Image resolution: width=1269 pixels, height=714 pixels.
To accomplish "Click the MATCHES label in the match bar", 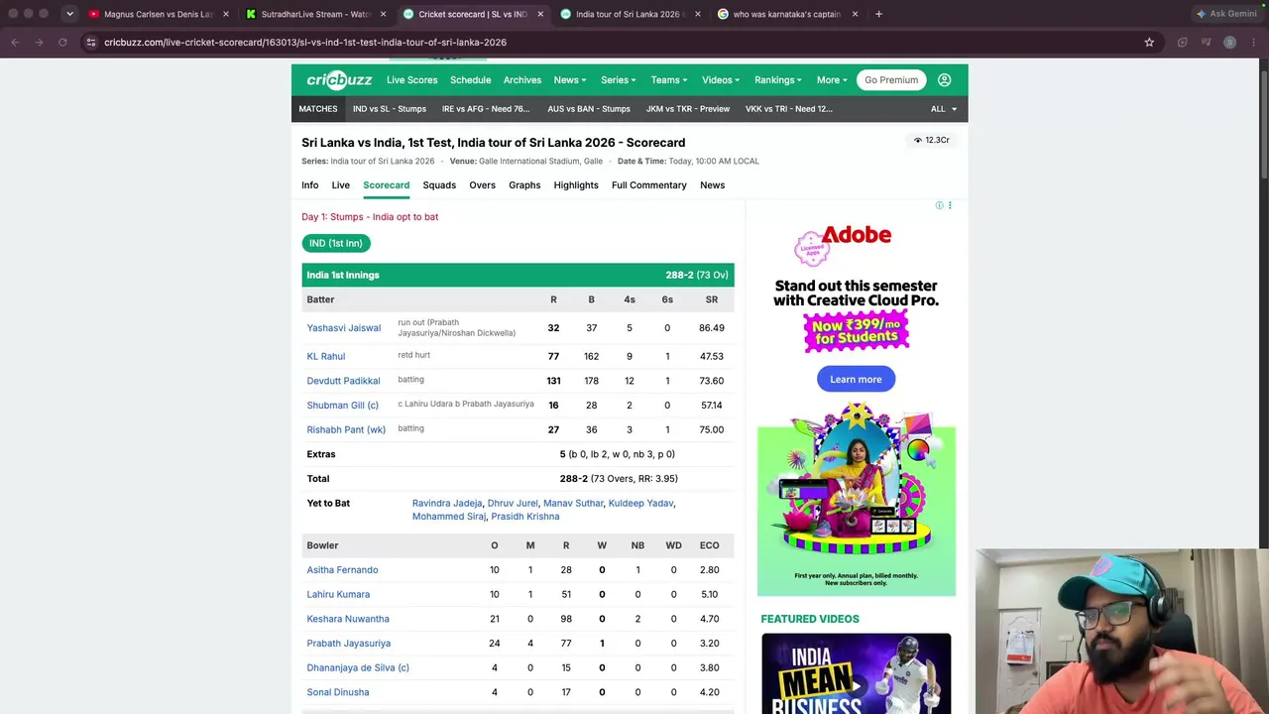I will coord(318,109).
